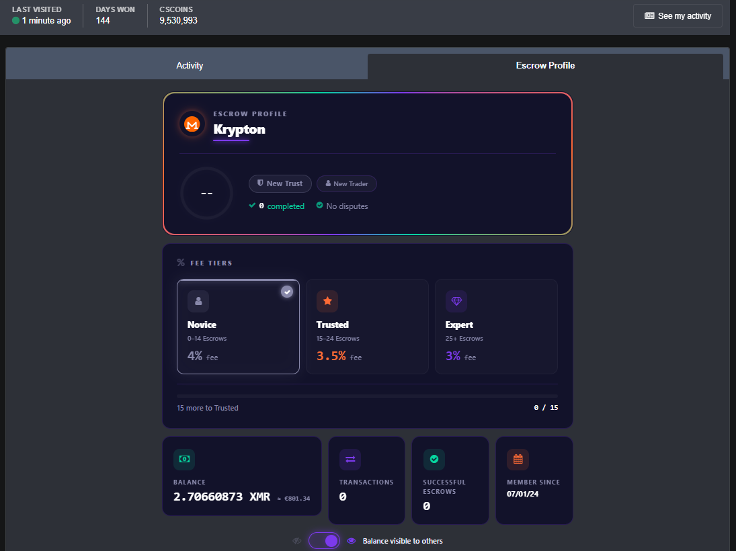Switch to the Escrow Profile tab
Viewport: 736px width, 551px height.
point(545,66)
